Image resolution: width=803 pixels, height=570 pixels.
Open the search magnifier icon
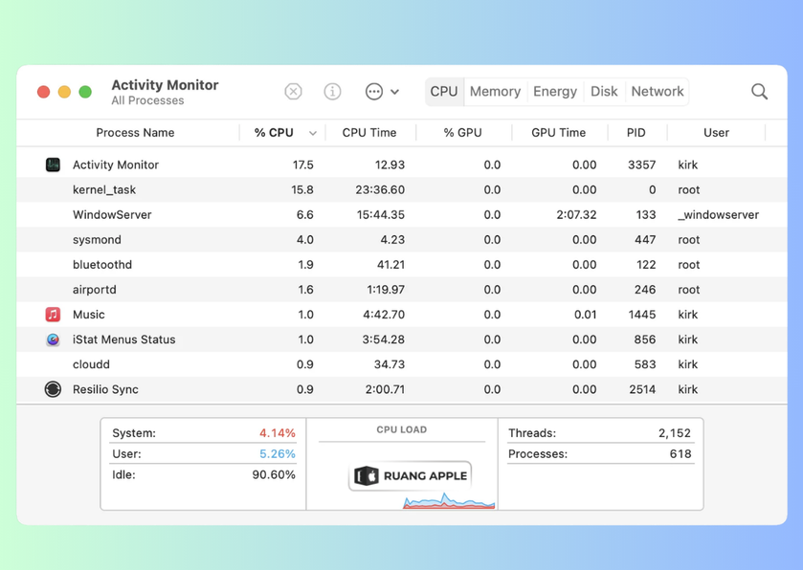click(x=759, y=92)
